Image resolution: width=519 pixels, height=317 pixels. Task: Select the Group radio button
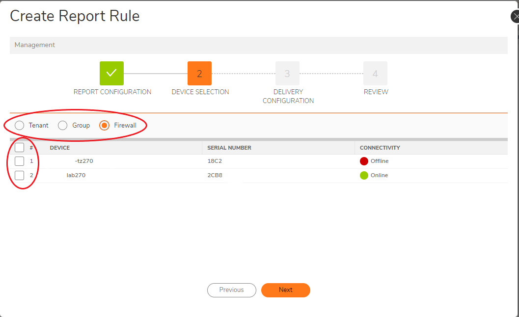[63, 125]
